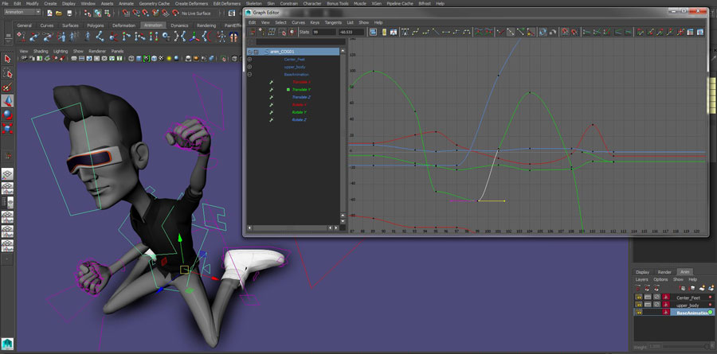The height and width of the screenshot is (354, 717).
Task: Toggle mute on Center_Feet anim layer
Action: tap(656, 298)
